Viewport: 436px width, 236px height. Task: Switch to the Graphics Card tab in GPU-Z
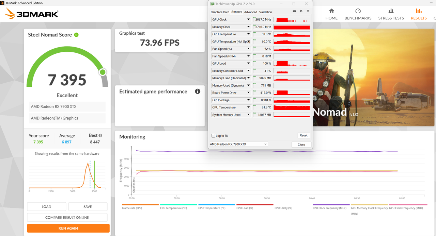pos(220,12)
